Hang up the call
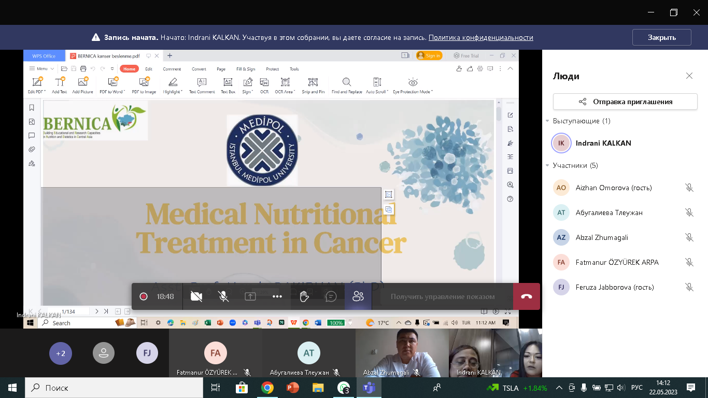 point(527,296)
